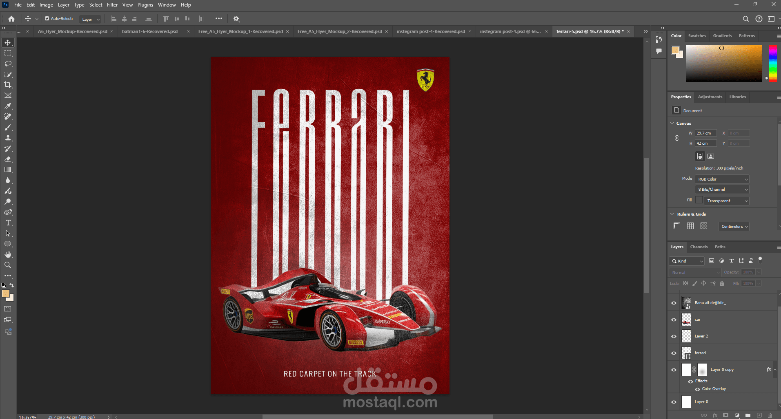
Task: Switch to the Swatches tab
Action: [x=697, y=36]
